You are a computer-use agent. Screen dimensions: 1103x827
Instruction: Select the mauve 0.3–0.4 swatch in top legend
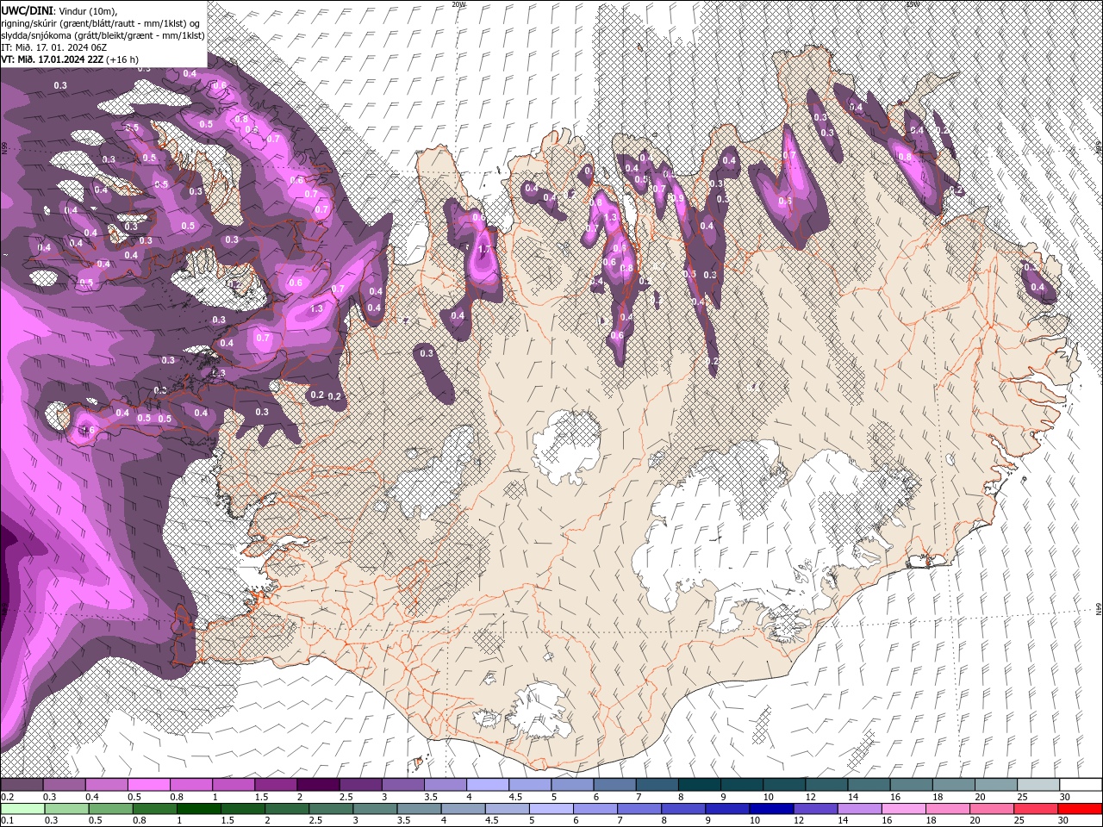coord(64,785)
